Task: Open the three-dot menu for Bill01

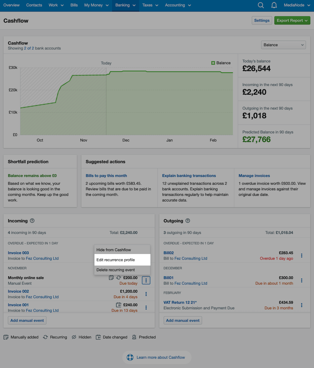Action: pyautogui.click(x=302, y=280)
